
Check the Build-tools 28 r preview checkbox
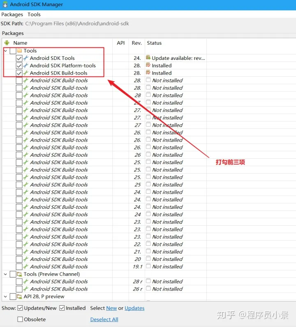coord(19,282)
